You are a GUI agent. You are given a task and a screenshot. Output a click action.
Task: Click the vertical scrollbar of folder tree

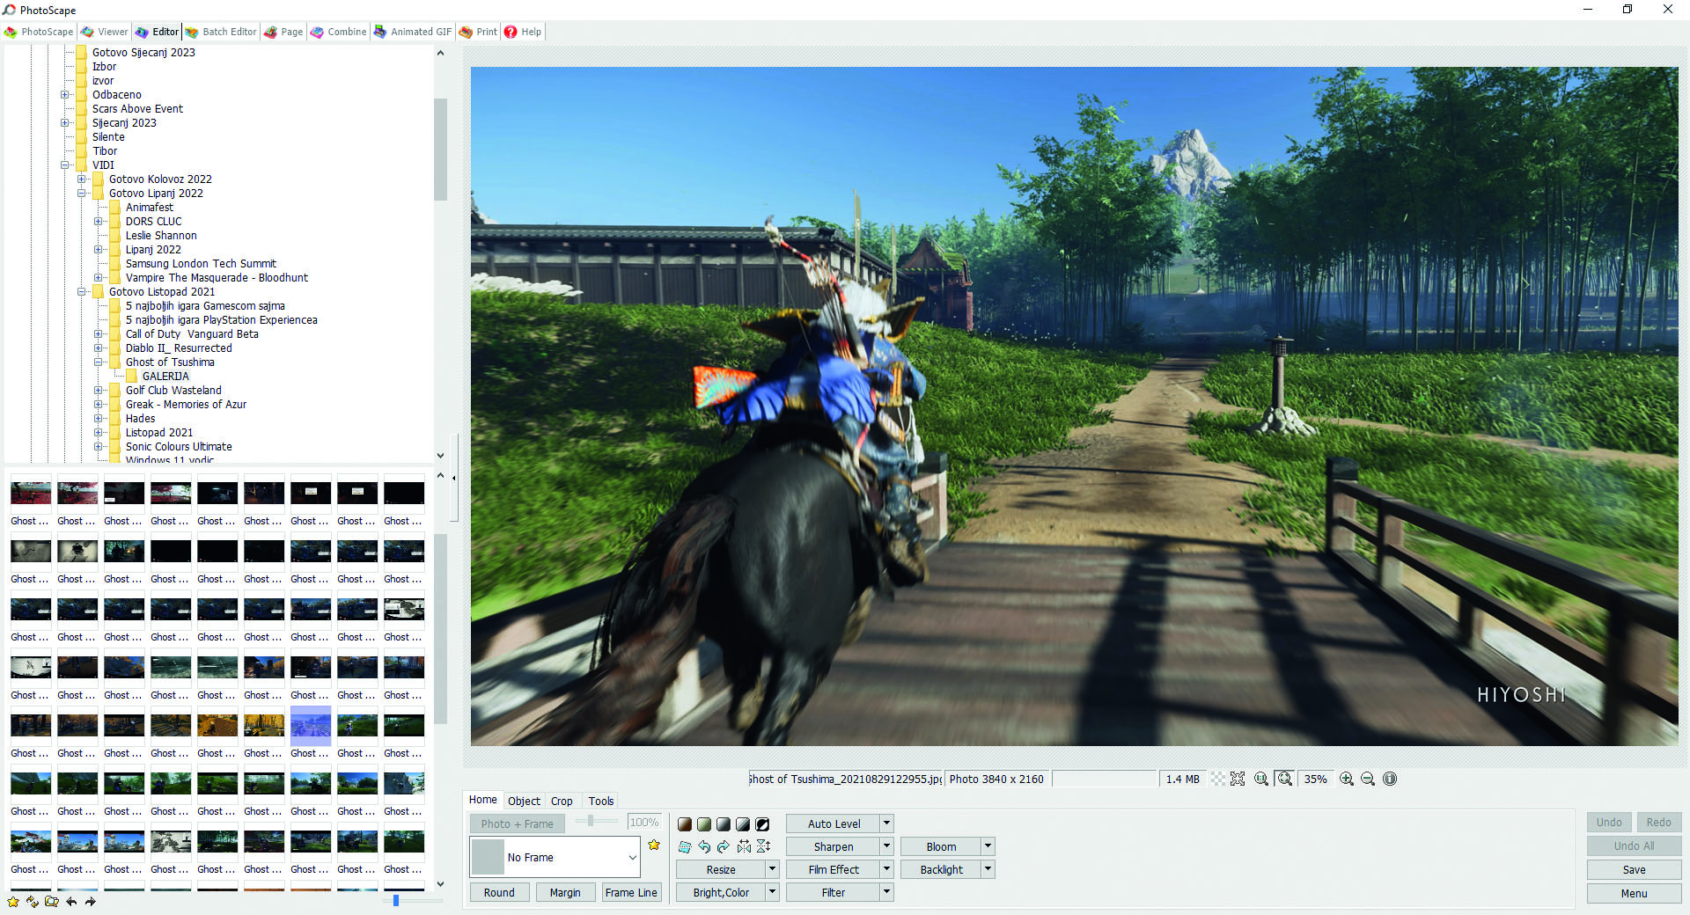pyautogui.click(x=440, y=150)
